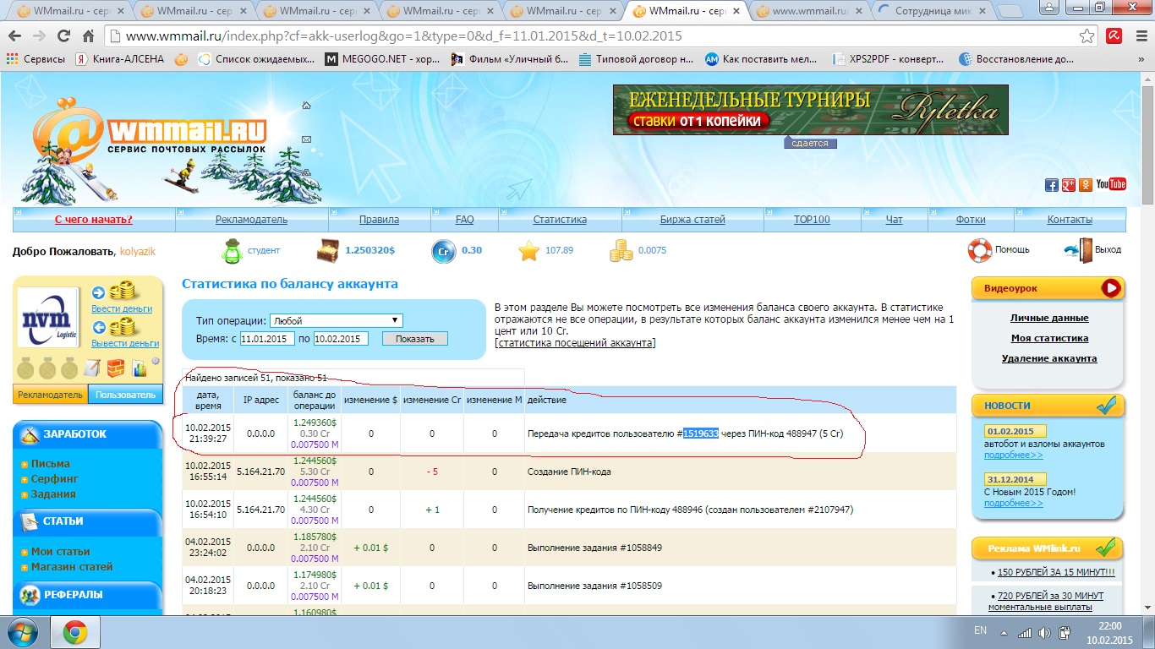The height and width of the screenshot is (649, 1155).
Task: Click the Еженедельные турниры Ryletka banner
Action: tap(810, 109)
